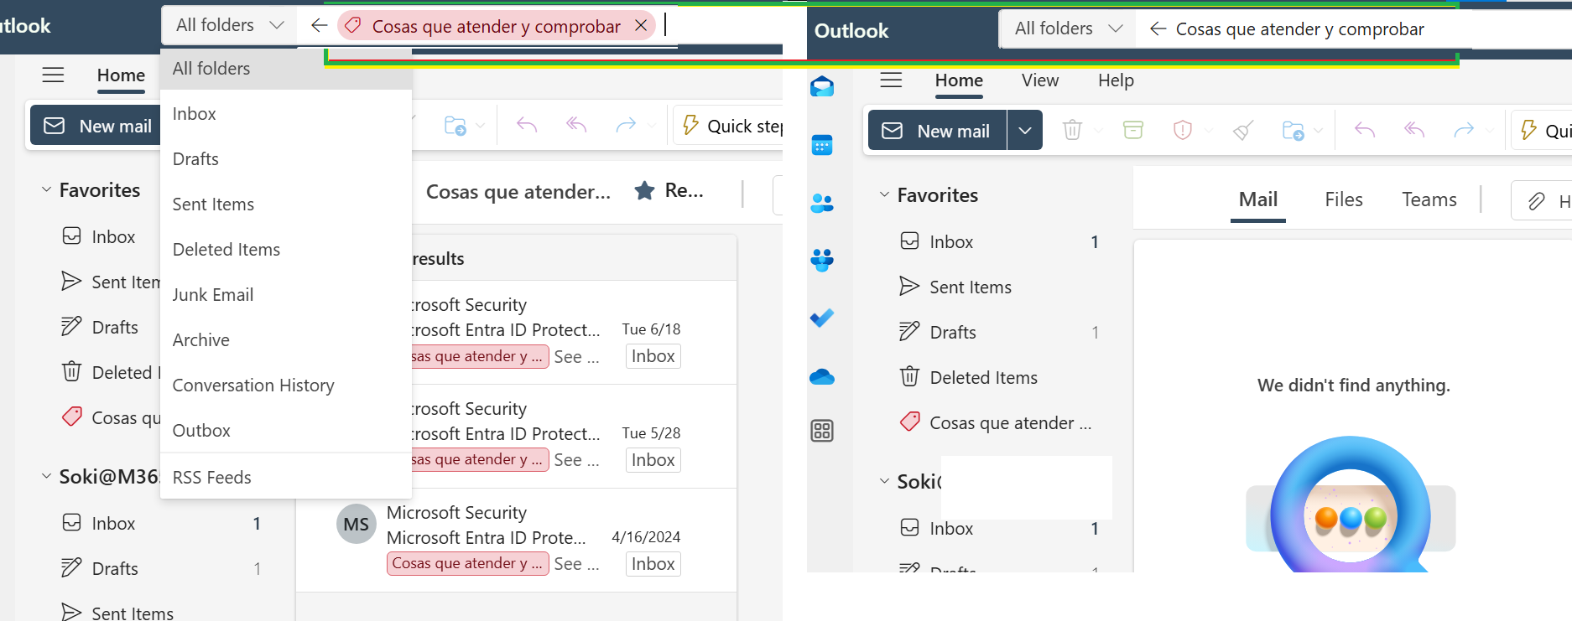
Task: Open OneDrive cloud icon
Action: [822, 376]
